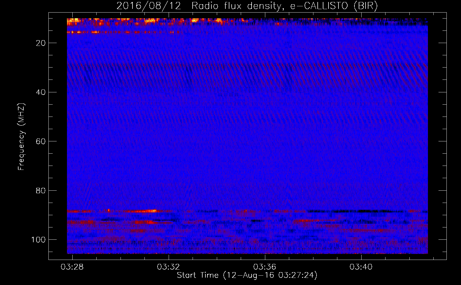This screenshot has height=285, width=461.
Task: Click the frequency tick label '60'
Action: pyautogui.click(x=41, y=141)
